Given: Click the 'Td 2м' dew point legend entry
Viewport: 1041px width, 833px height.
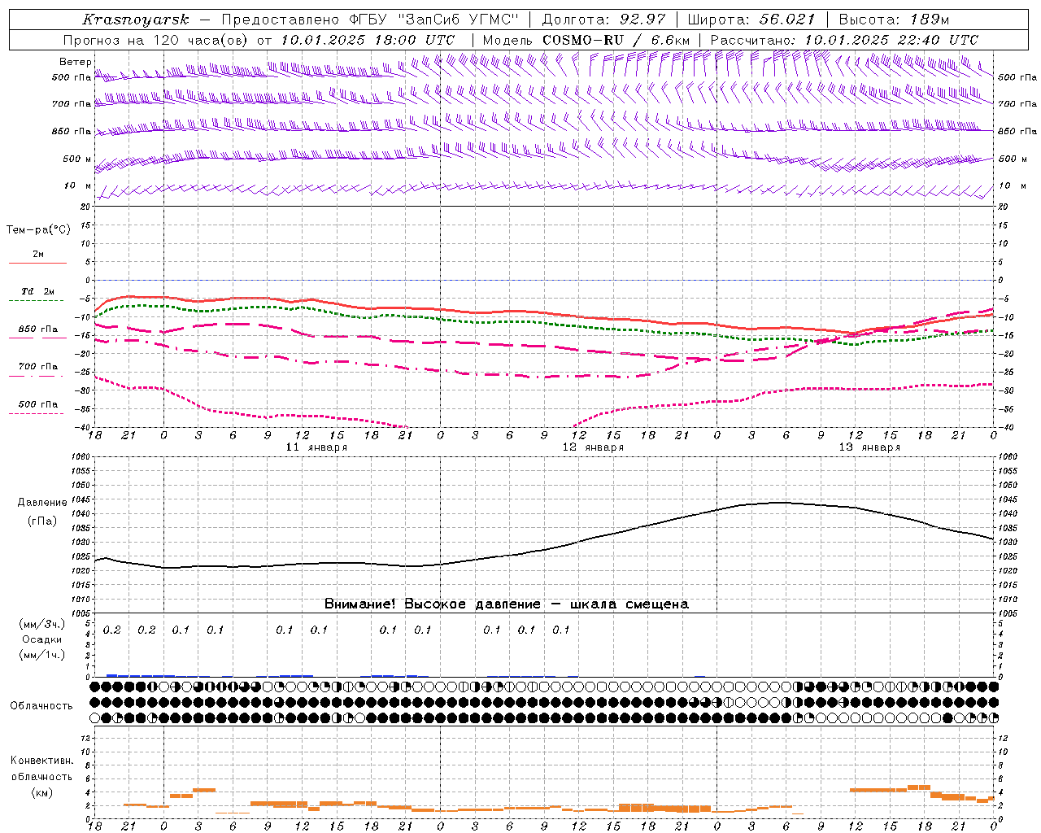Looking at the screenshot, I should (x=38, y=291).
